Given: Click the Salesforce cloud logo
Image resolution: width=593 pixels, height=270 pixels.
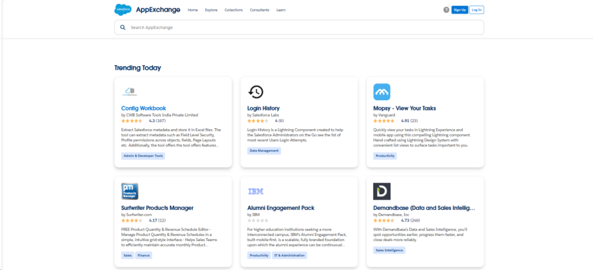Looking at the screenshot, I should 123,10.
